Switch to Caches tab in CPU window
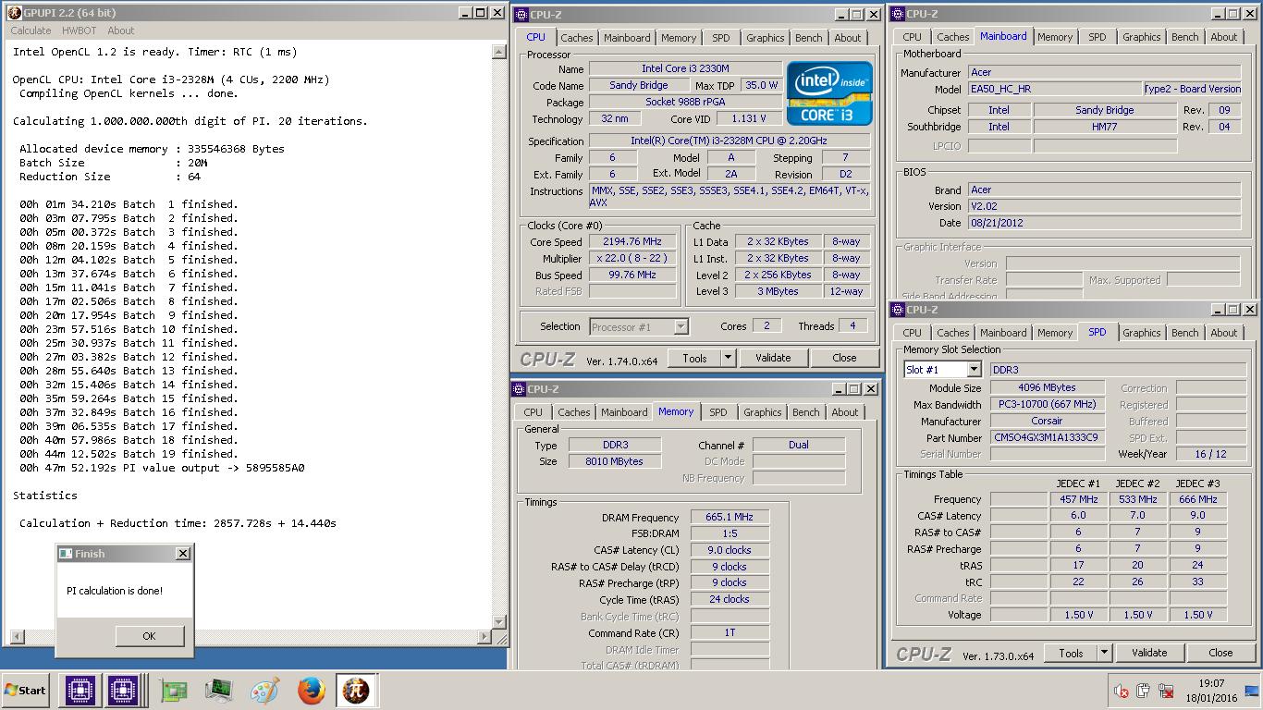 (x=577, y=38)
